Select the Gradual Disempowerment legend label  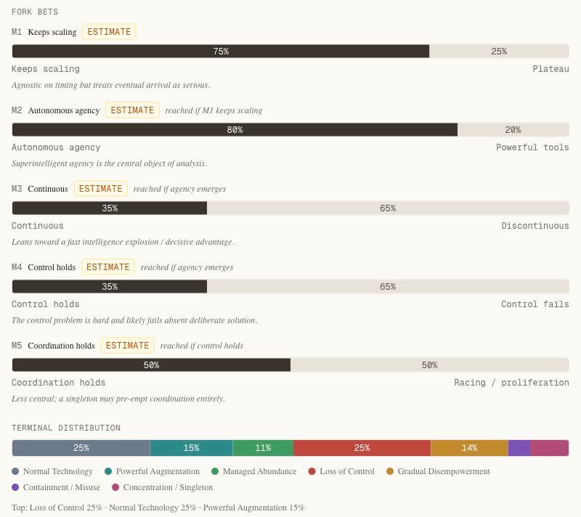click(x=444, y=471)
